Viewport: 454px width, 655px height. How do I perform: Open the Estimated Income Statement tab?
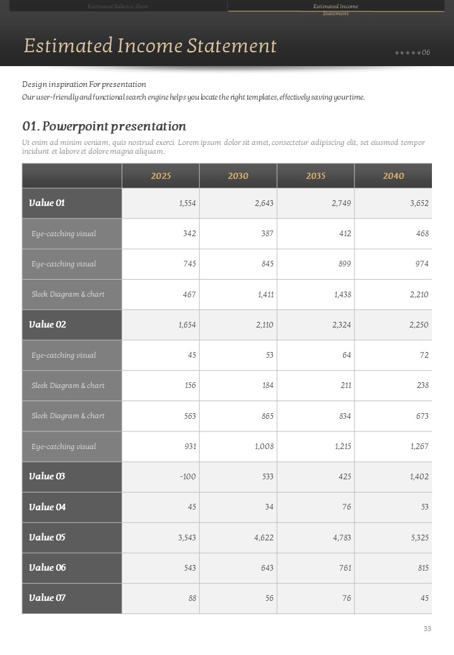[x=335, y=8]
